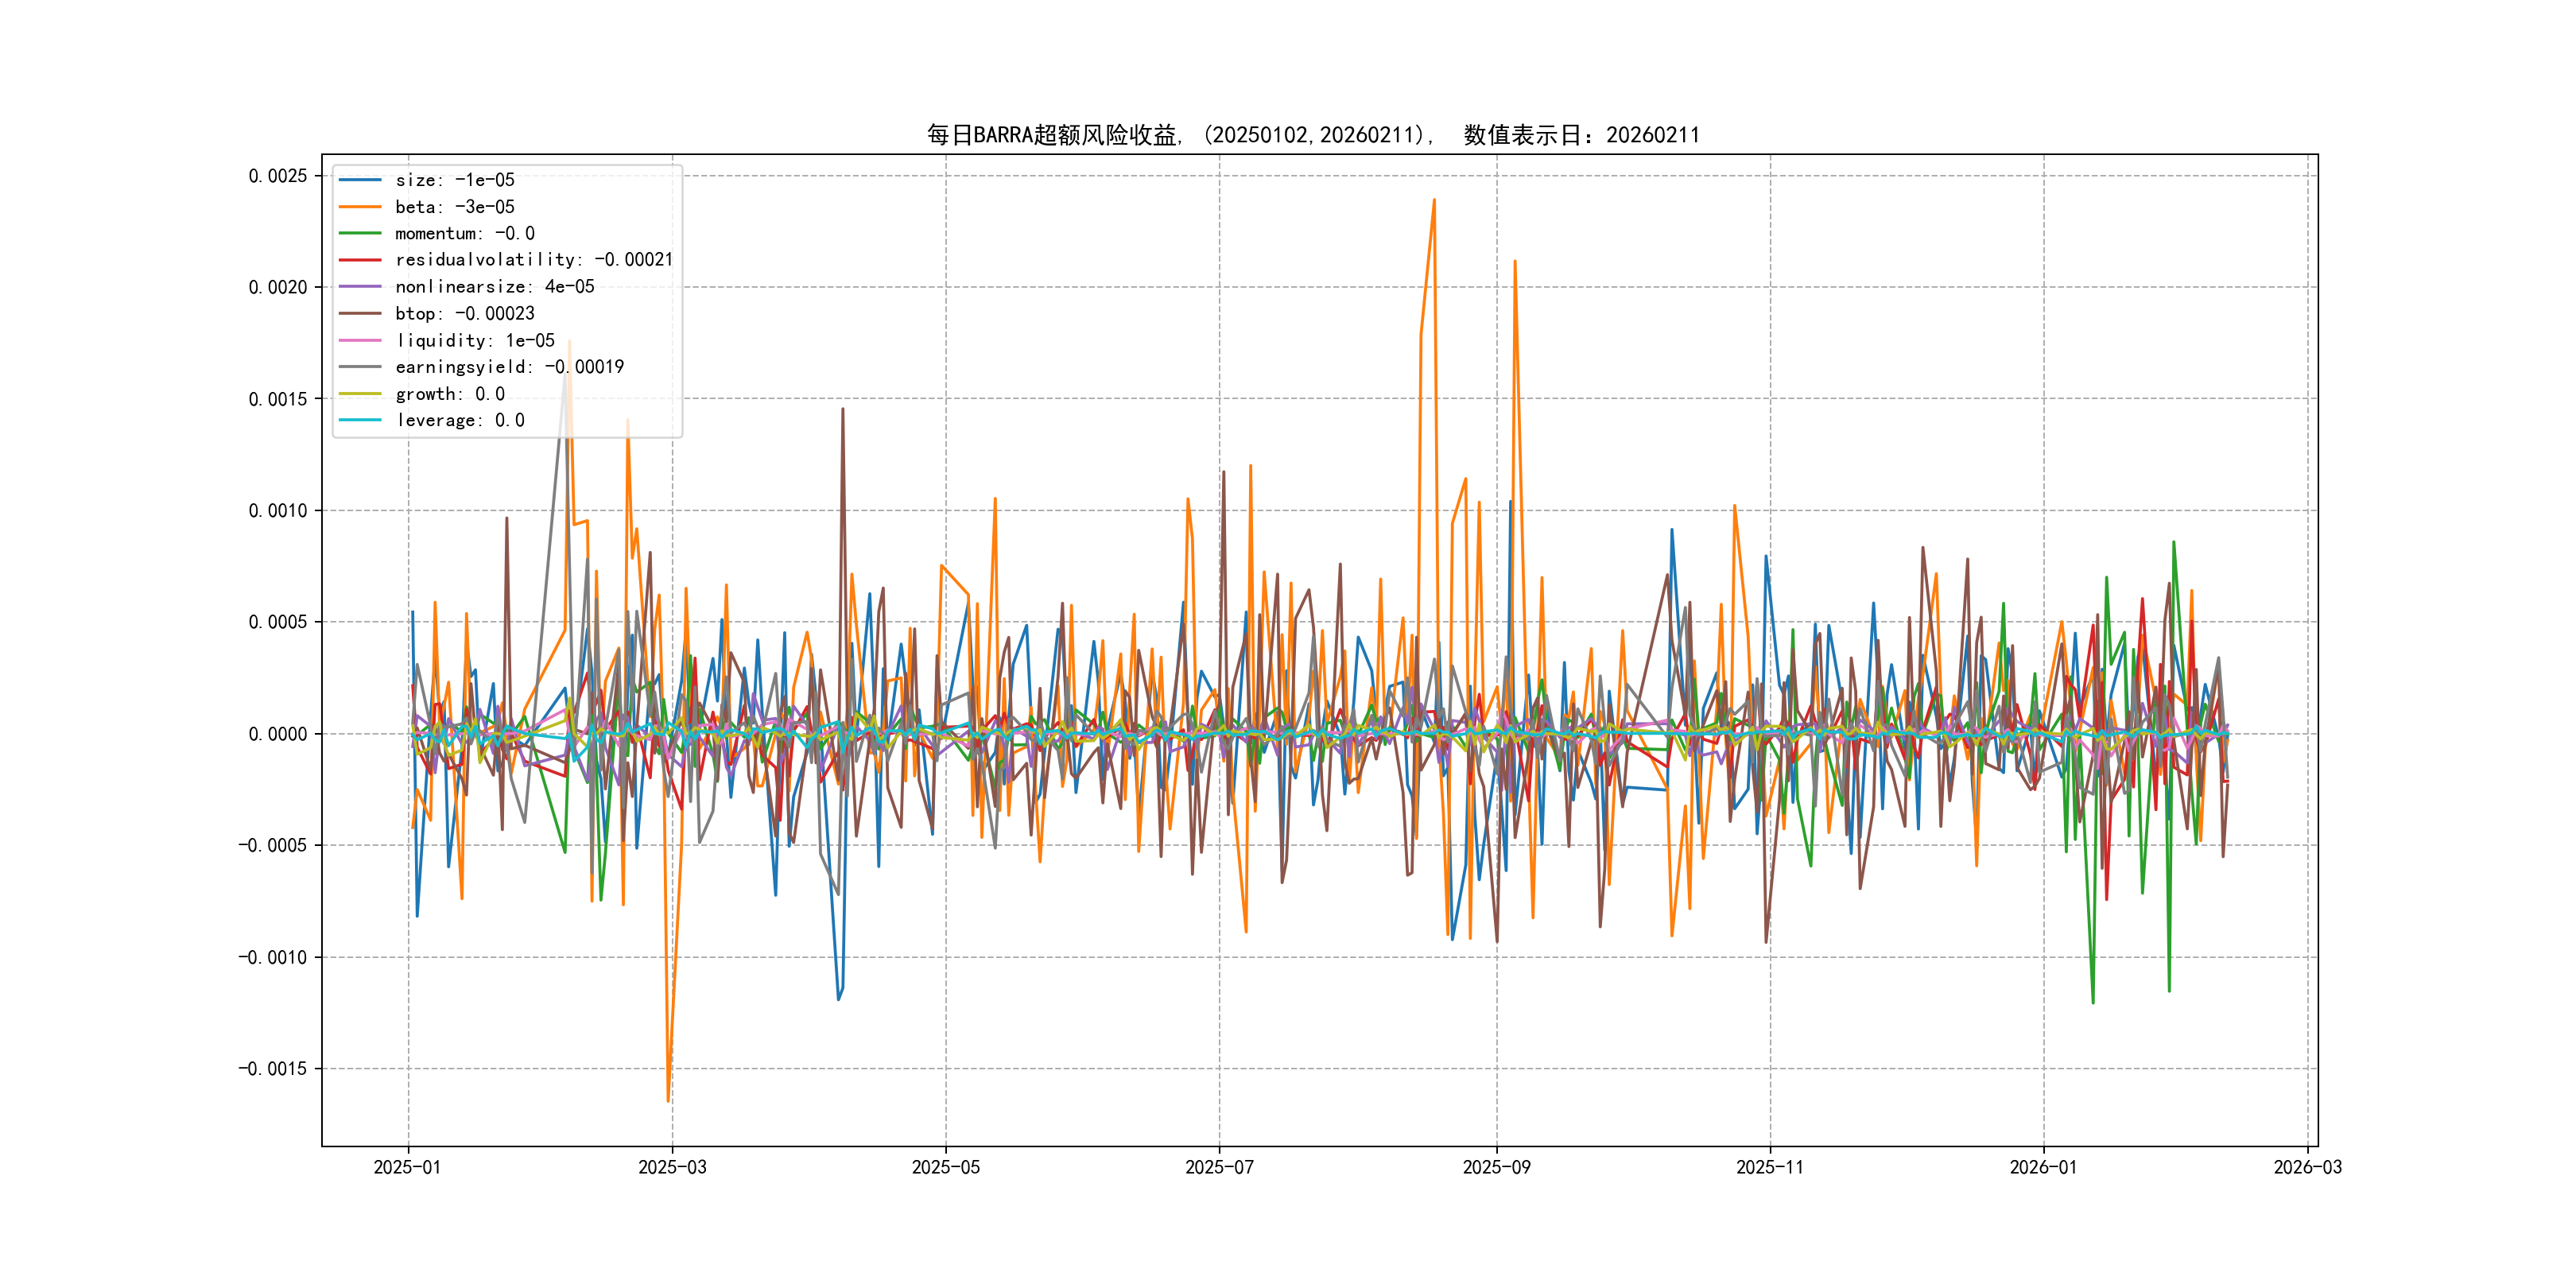2576x1288 pixels.
Task: Click the purple nonlinearsize legend swatch
Action: [x=360, y=287]
